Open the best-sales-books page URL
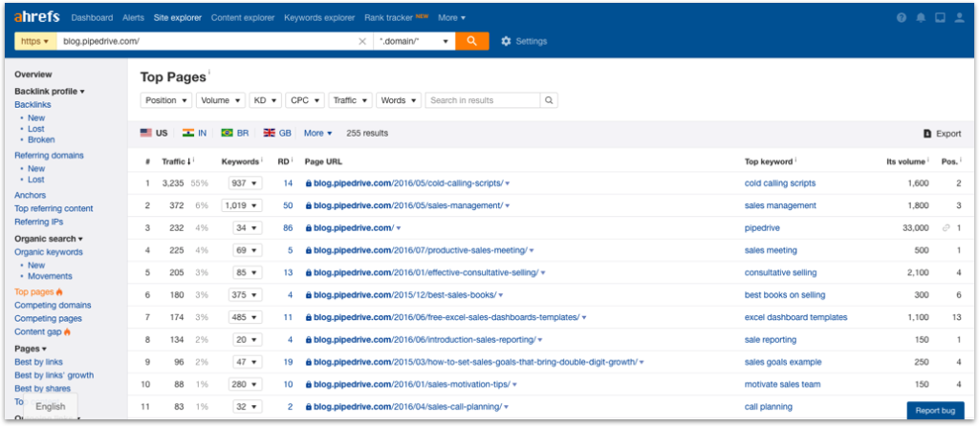This screenshot has height=426, width=979. coord(404,295)
